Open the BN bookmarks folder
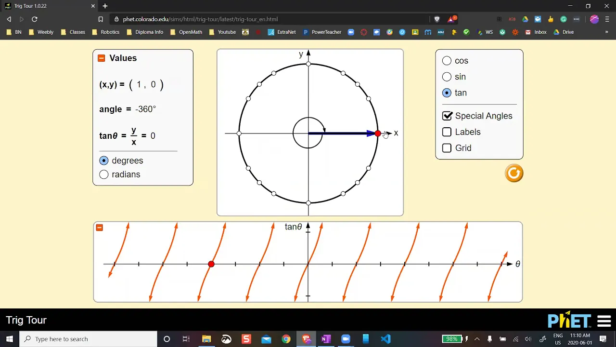The image size is (616, 347). (x=14, y=32)
